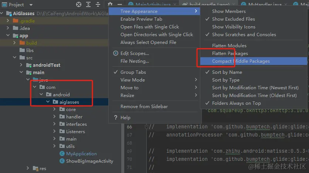Click the Select Opened File target icon
The image size is (309, 173).
click(x=79, y=4)
